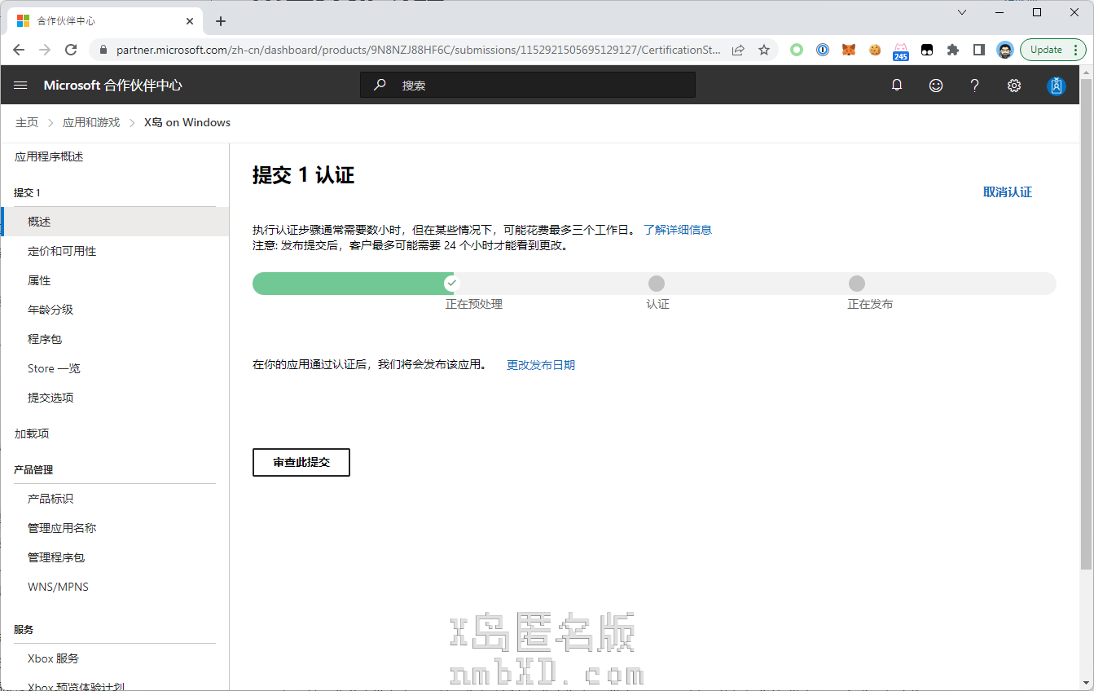Screen dimensions: 1094x691
Task: Click the MetaMask fox extension icon
Action: (x=849, y=50)
